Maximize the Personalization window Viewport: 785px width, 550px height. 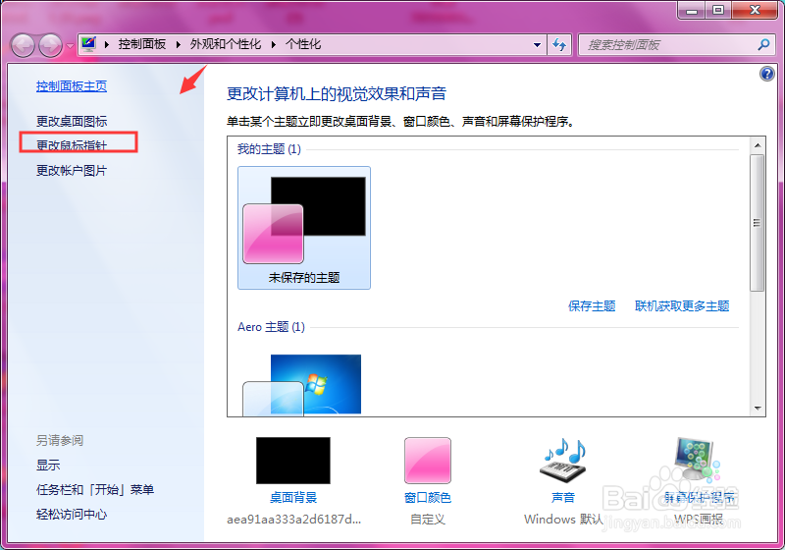[x=718, y=10]
